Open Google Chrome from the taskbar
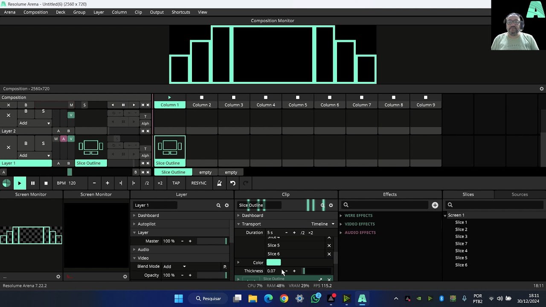The image size is (546, 307). click(284, 298)
